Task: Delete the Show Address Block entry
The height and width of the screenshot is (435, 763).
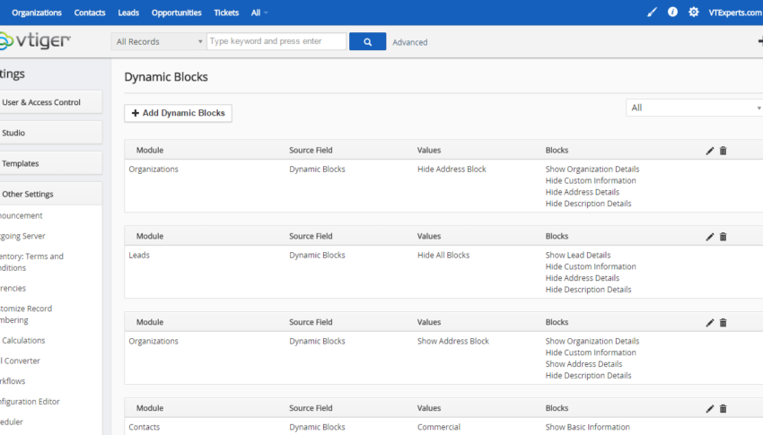Action: tap(724, 323)
